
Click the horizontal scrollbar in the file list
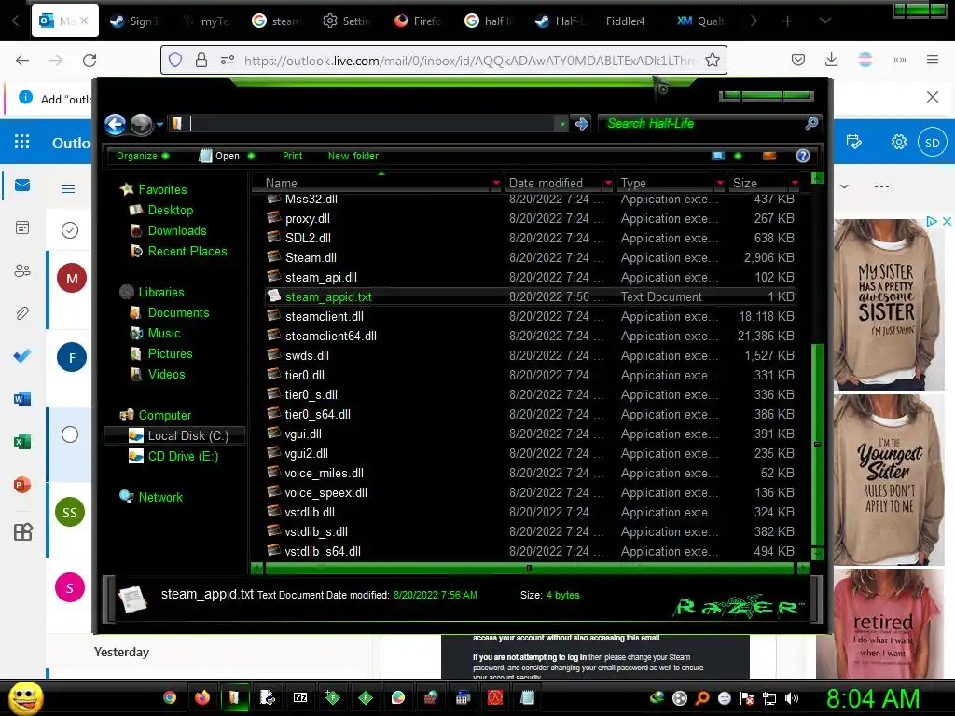pos(530,568)
